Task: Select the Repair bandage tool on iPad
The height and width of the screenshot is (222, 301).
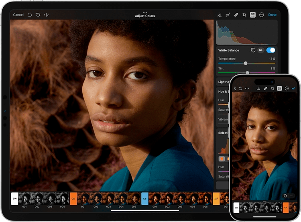Action: 236,15
